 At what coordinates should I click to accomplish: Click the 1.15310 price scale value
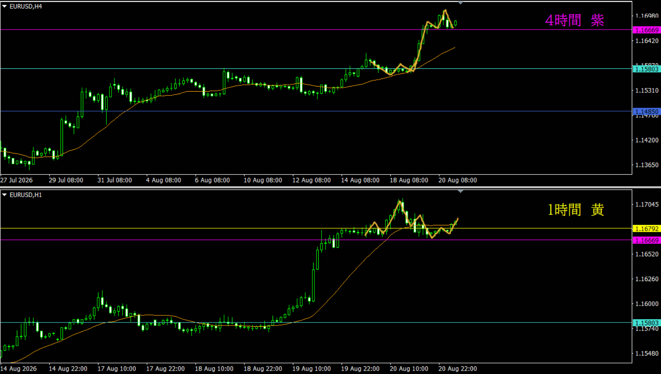tap(647, 91)
